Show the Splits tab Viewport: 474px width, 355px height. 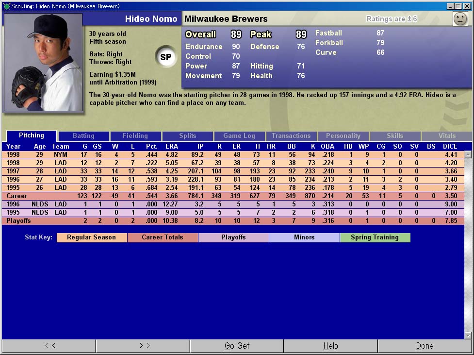pos(187,136)
